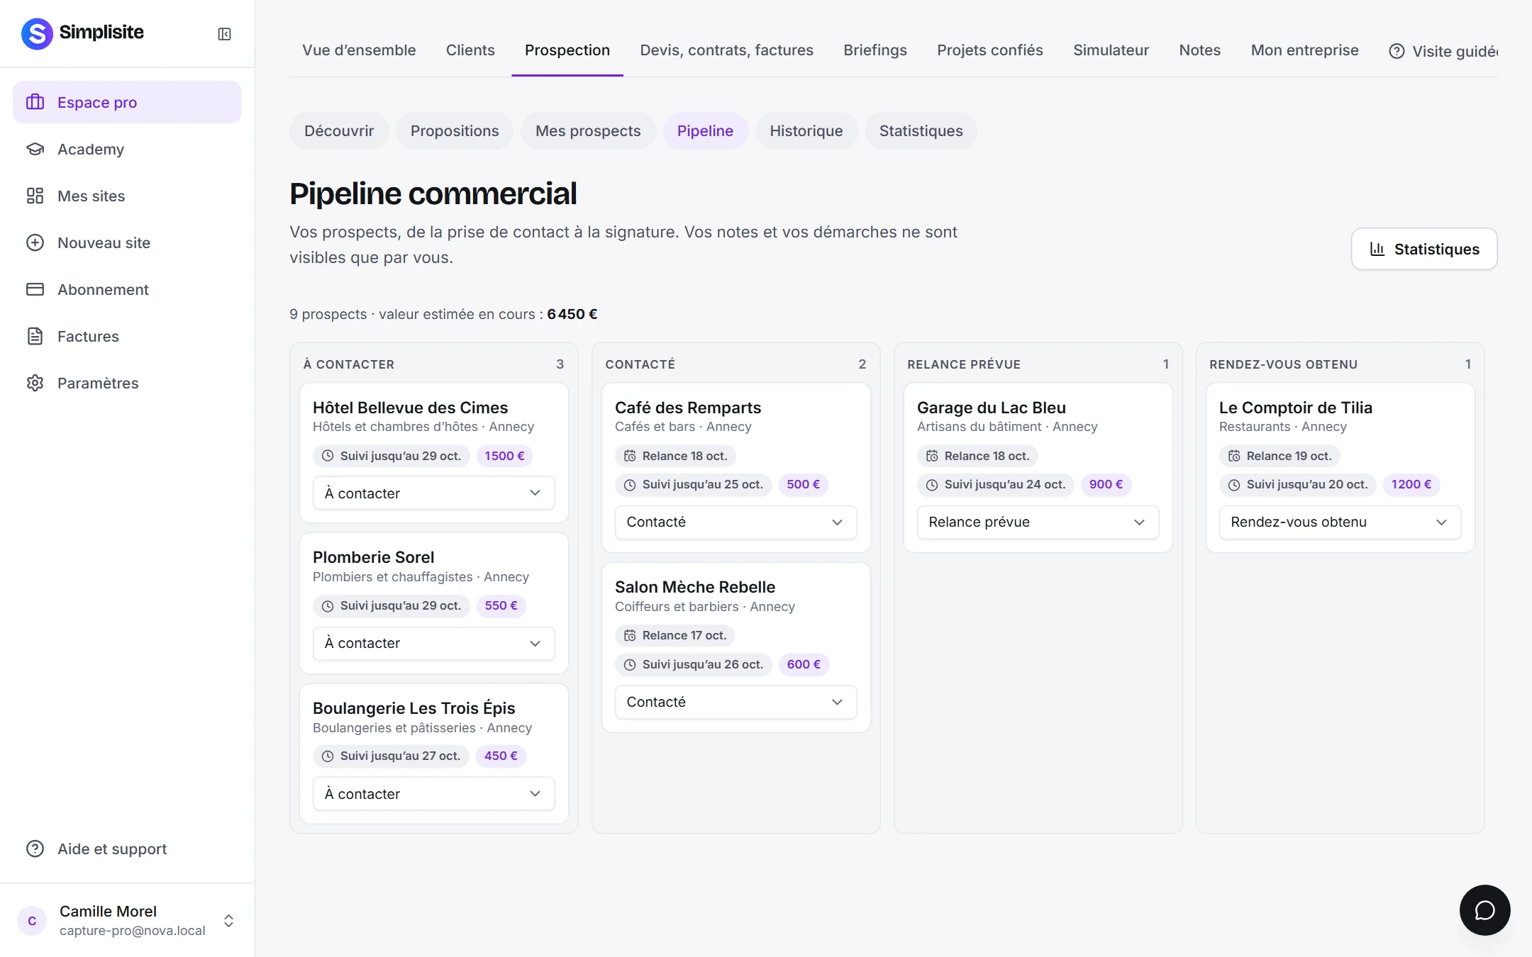Image resolution: width=1532 pixels, height=957 pixels.
Task: Open the Propositions pill
Action: point(455,130)
